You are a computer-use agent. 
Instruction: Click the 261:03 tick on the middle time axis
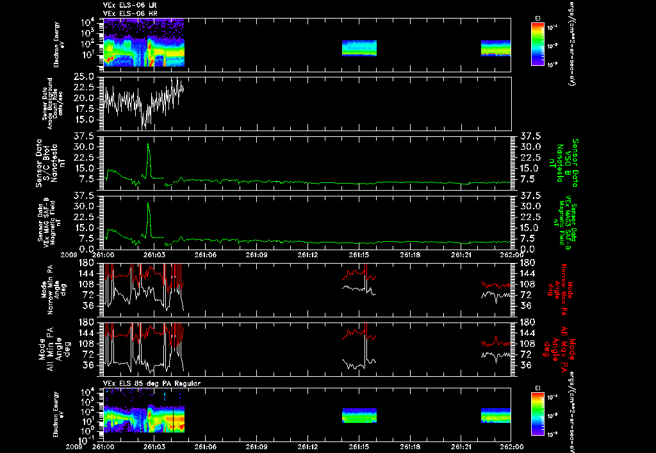154,255
